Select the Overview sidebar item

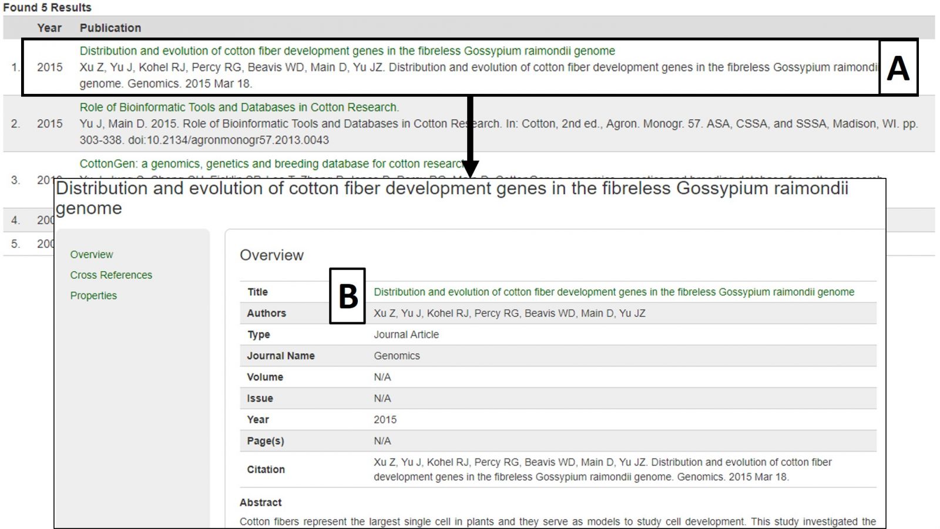(x=92, y=255)
